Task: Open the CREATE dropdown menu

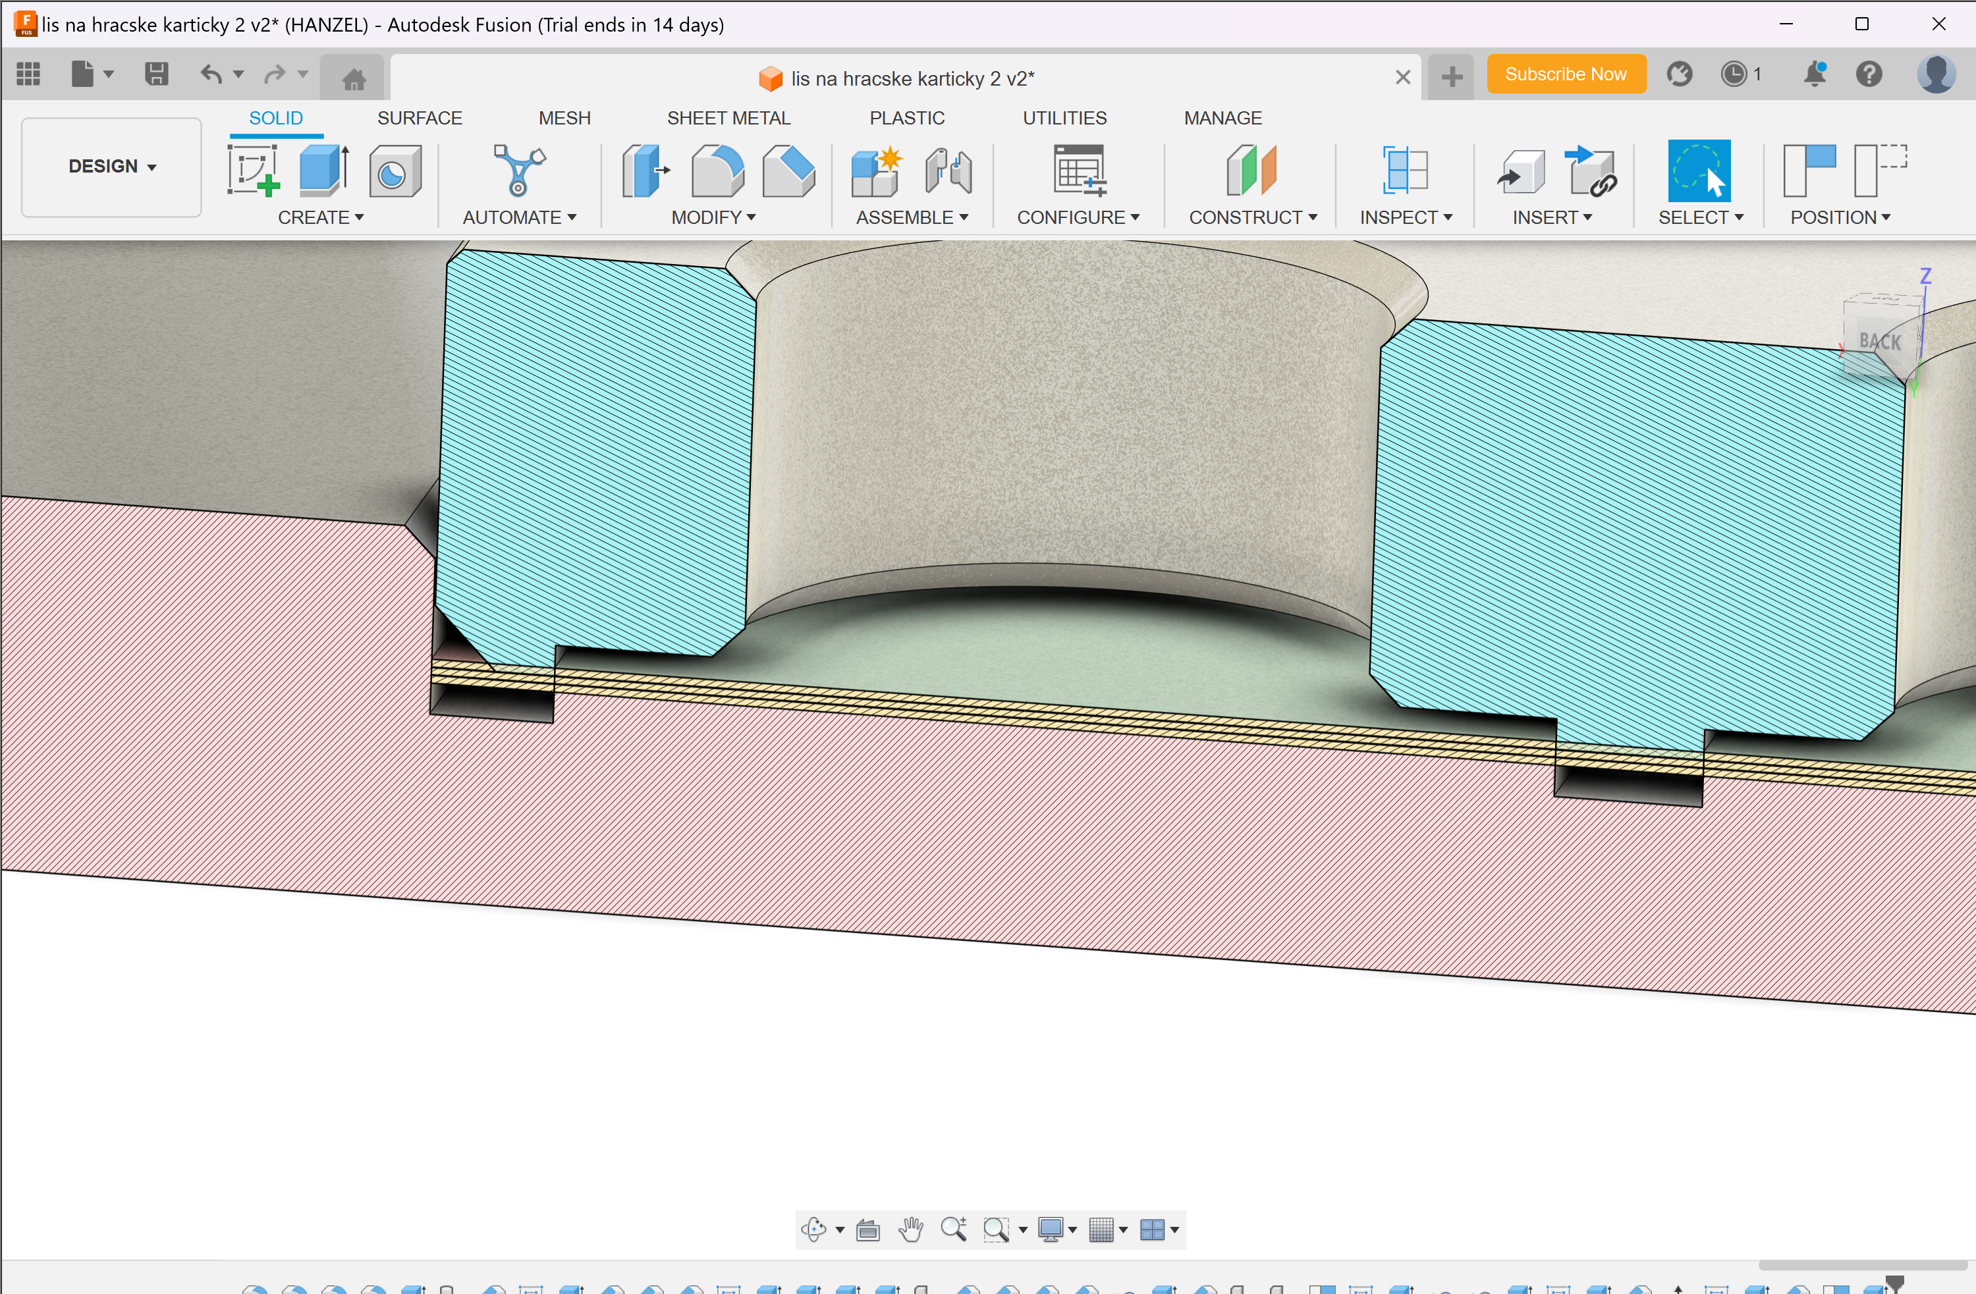Action: click(x=321, y=217)
